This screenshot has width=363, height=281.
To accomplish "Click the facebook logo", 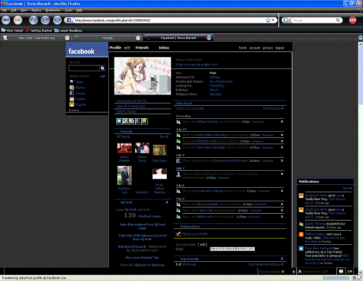I will [x=82, y=51].
